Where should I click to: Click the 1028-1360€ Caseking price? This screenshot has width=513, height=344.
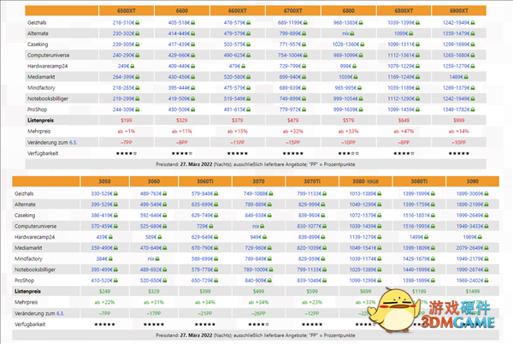click(345, 44)
